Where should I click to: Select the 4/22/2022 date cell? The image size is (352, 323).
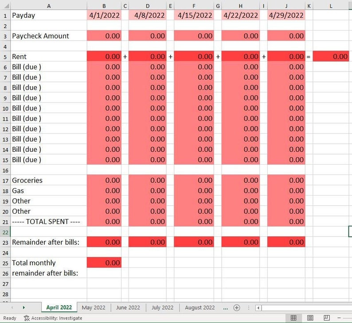(241, 15)
